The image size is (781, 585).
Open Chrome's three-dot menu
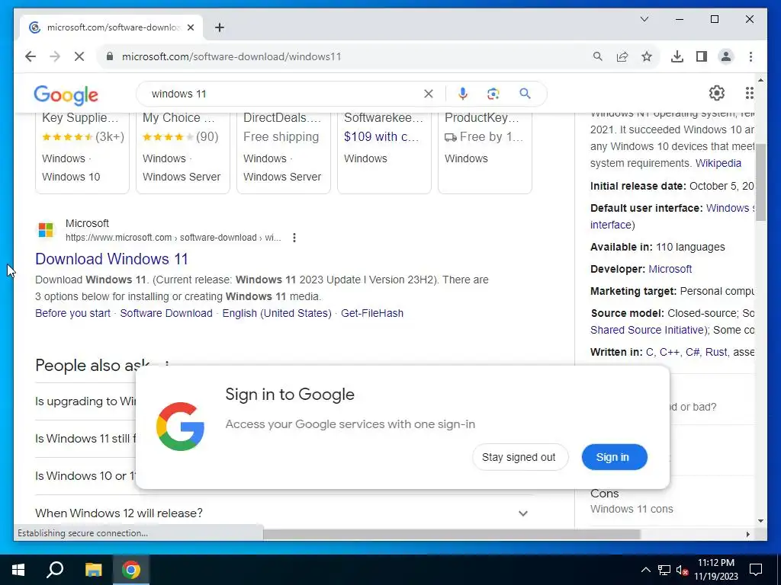[750, 56]
